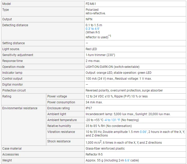Click the 'Setting distance' label
The height and width of the screenshot is (164, 187).
point(14,43)
